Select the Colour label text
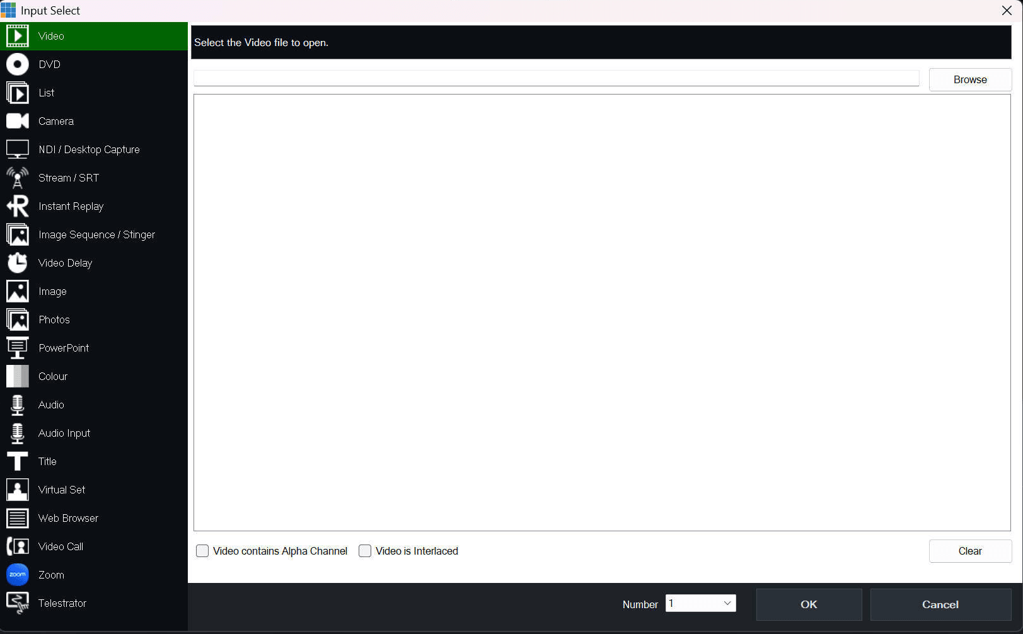This screenshot has width=1023, height=634. point(53,376)
